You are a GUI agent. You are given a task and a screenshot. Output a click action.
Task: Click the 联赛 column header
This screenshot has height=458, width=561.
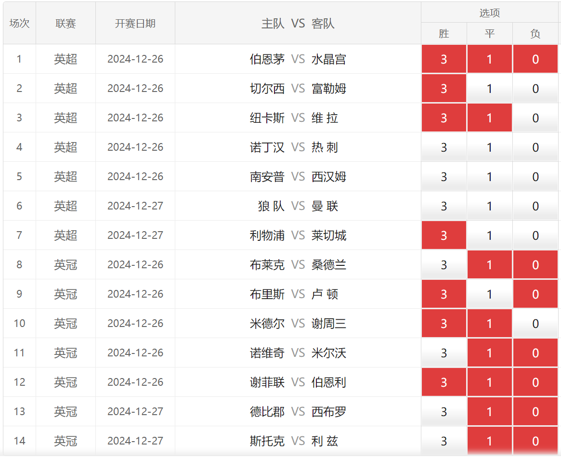click(x=65, y=23)
